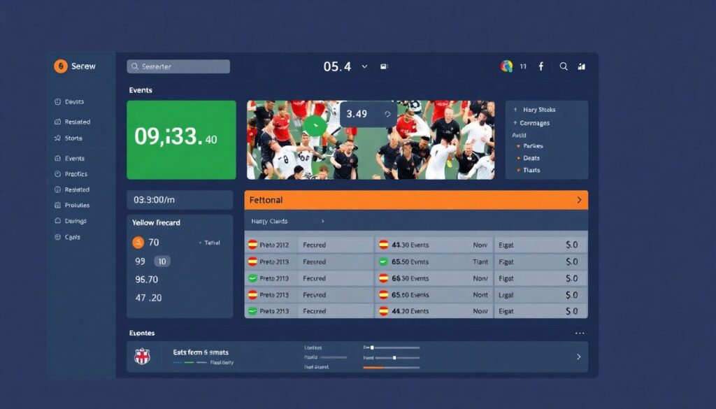Click the green 09;33.40 timer tile
This screenshot has width=716, height=409.
coord(181,140)
